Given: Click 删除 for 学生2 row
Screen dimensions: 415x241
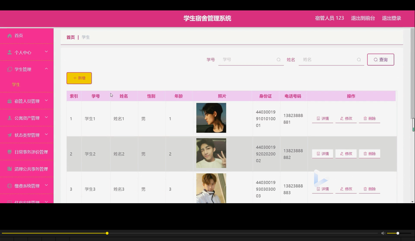Looking at the screenshot, I should click(x=370, y=154).
